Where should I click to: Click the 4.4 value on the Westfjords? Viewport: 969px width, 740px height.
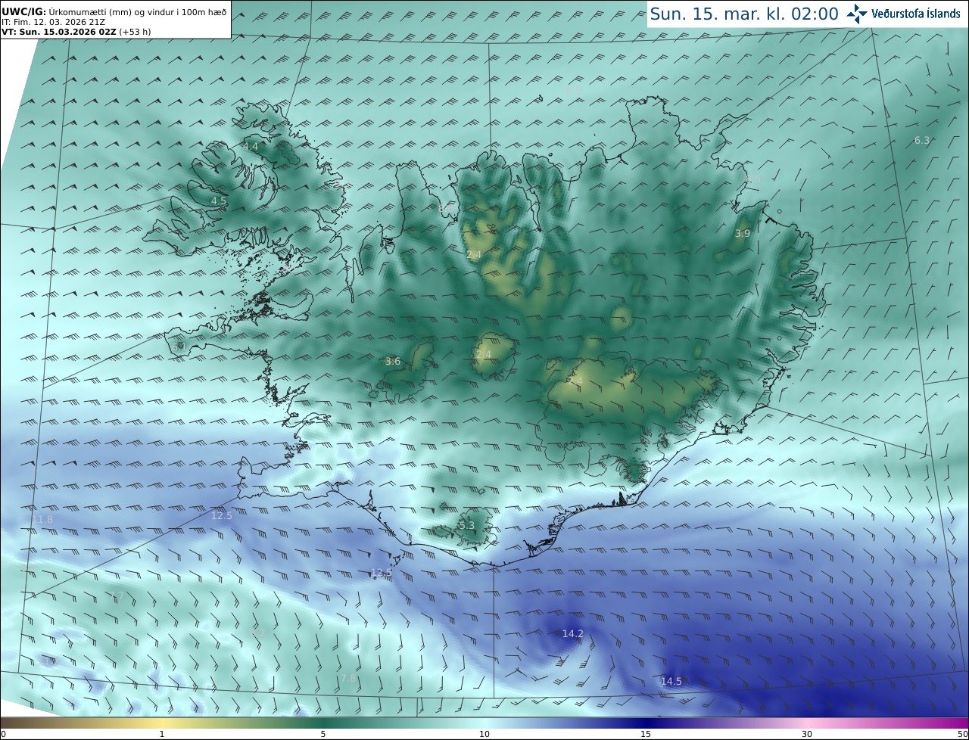251,146
